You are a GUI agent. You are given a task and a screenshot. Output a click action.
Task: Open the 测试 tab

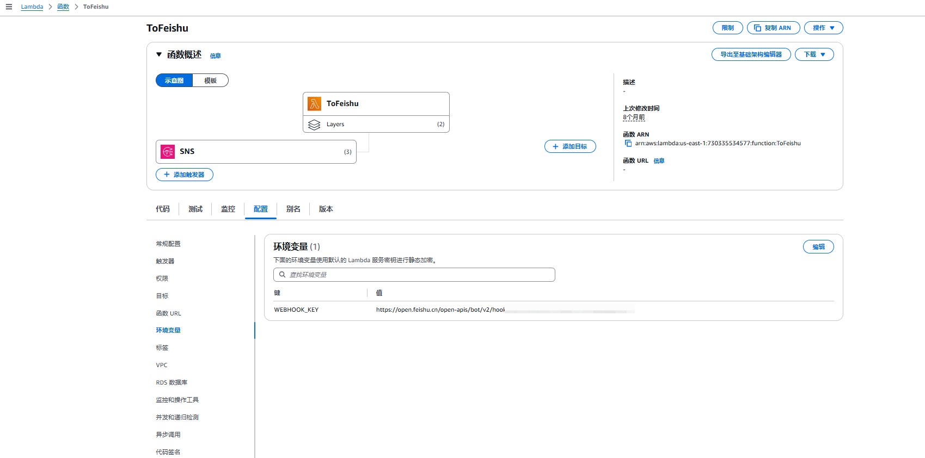point(195,209)
